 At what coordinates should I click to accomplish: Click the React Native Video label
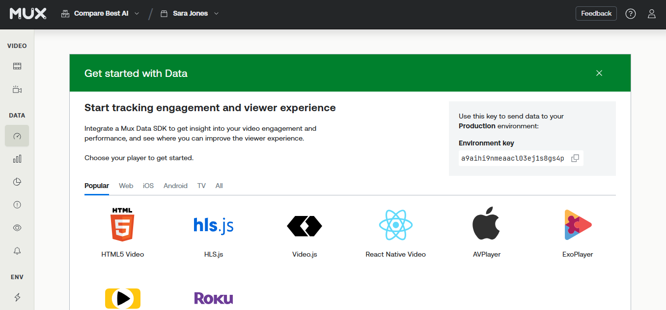pos(396,254)
